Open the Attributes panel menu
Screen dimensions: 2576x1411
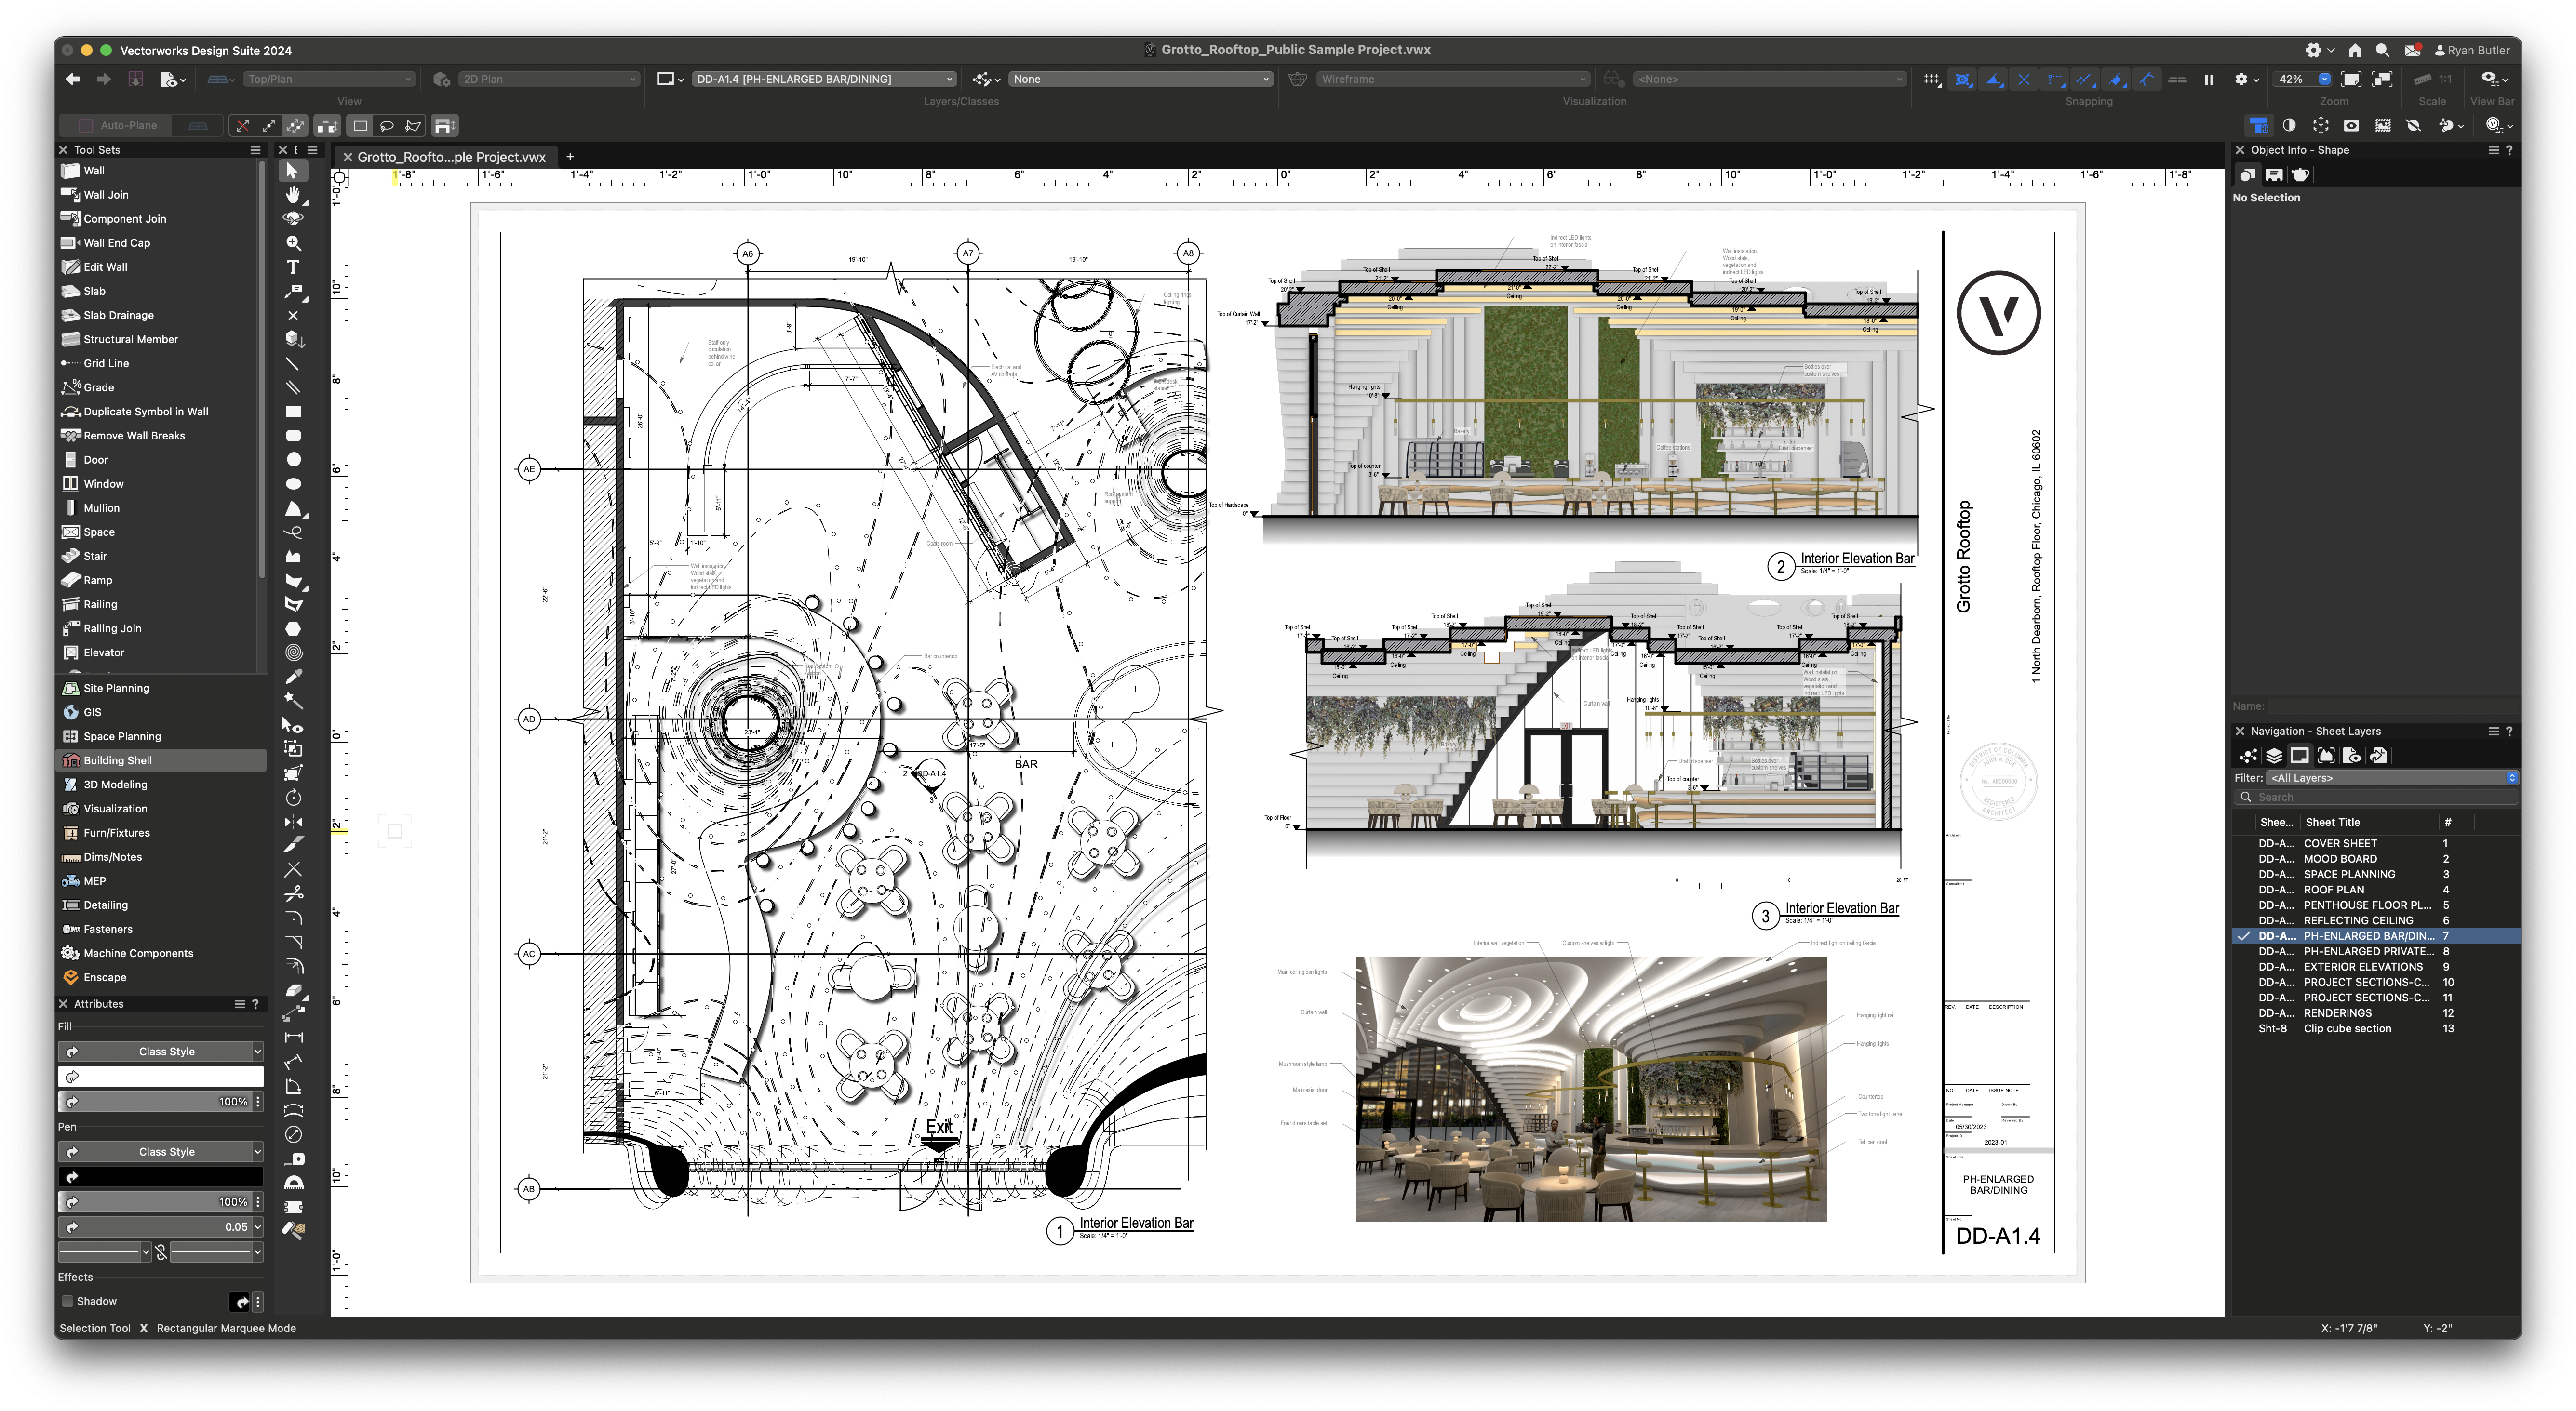(x=240, y=1003)
